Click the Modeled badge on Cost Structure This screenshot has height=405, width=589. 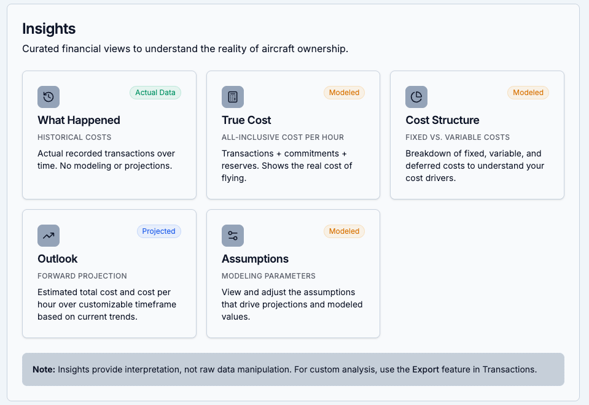coord(528,93)
